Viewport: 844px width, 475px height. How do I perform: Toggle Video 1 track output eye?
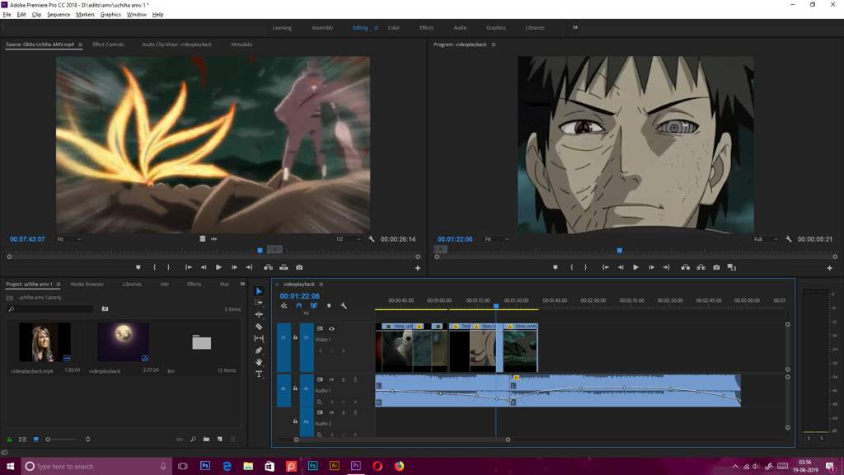click(331, 328)
